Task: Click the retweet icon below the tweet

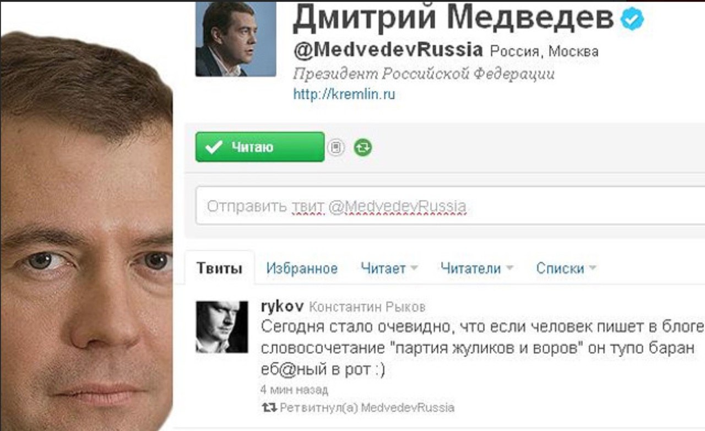Action: pyautogui.click(x=269, y=408)
